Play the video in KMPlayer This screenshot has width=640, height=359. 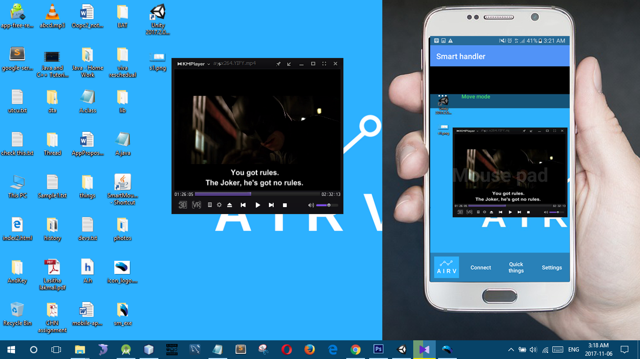point(258,205)
